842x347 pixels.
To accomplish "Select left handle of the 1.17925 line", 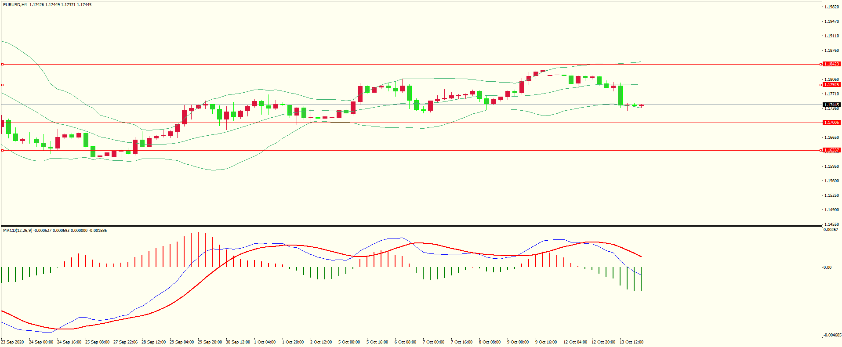I will coord(2,85).
